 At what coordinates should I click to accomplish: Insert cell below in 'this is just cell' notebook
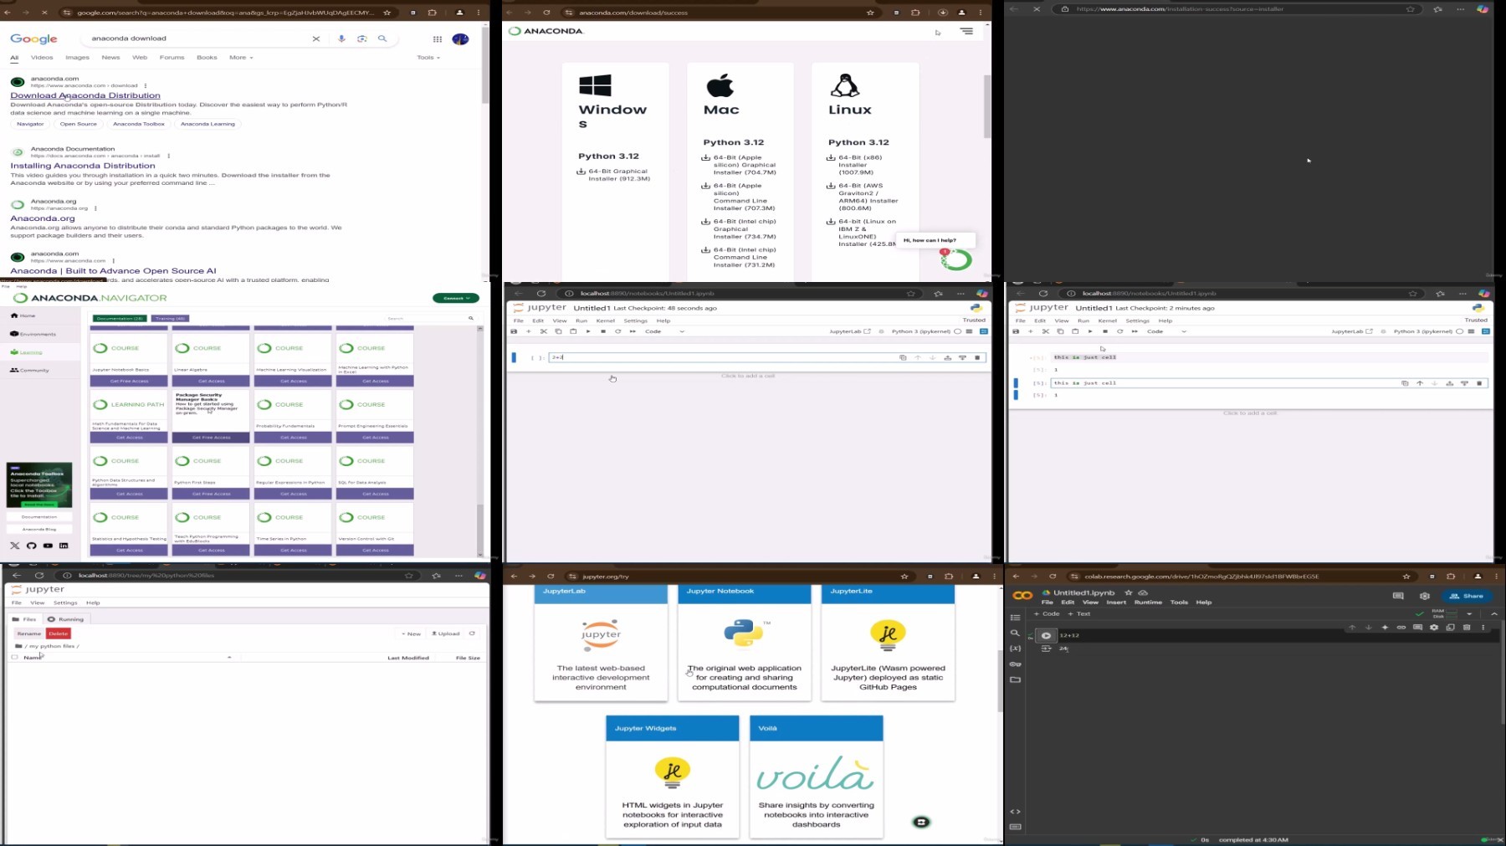point(1031,331)
